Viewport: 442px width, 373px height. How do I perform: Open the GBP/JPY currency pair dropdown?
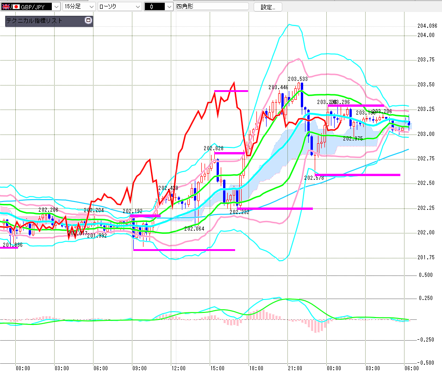click(x=56, y=7)
